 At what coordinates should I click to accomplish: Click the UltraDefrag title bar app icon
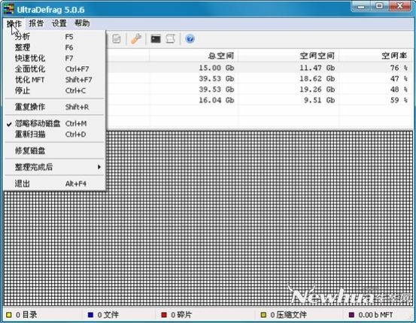(x=8, y=9)
